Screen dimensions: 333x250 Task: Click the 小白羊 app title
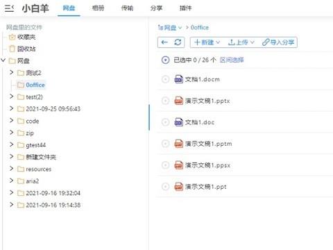click(x=35, y=8)
